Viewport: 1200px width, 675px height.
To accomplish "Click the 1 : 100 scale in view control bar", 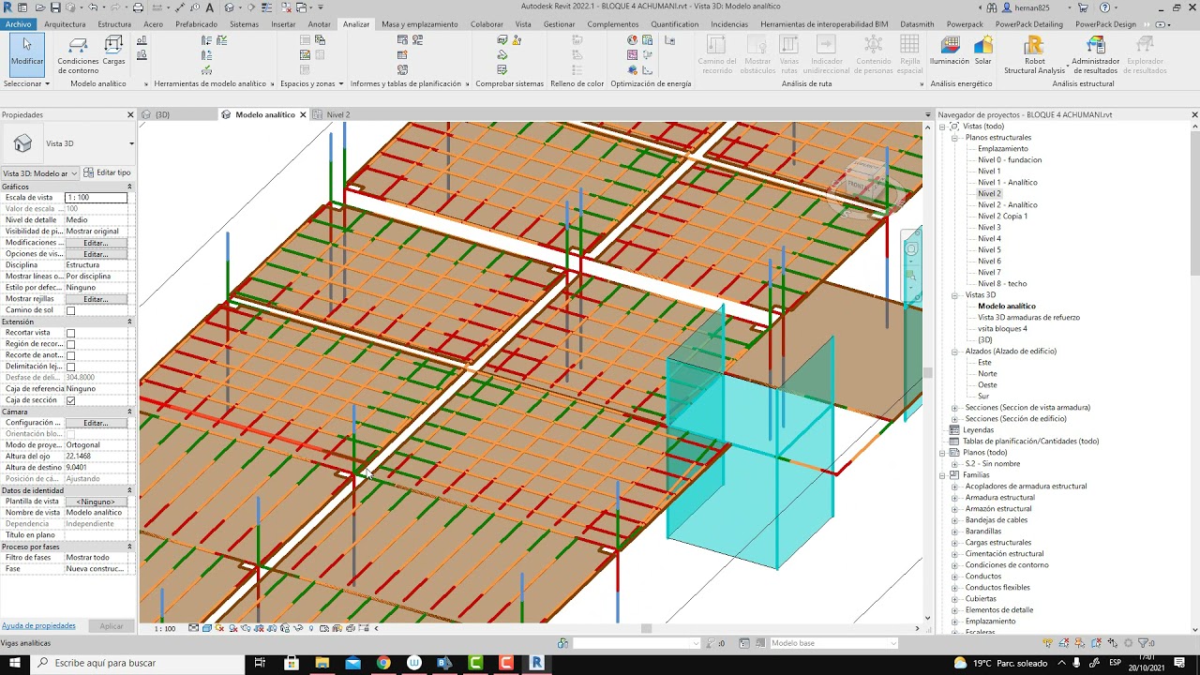I will pyautogui.click(x=165, y=628).
